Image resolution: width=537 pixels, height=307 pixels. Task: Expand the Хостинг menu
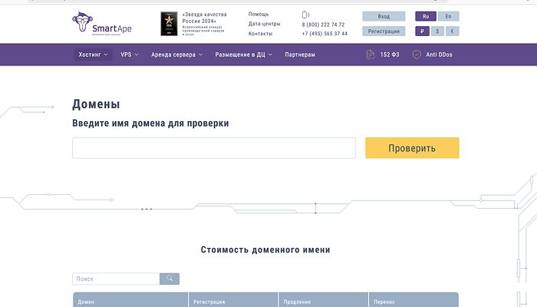pyautogui.click(x=93, y=54)
